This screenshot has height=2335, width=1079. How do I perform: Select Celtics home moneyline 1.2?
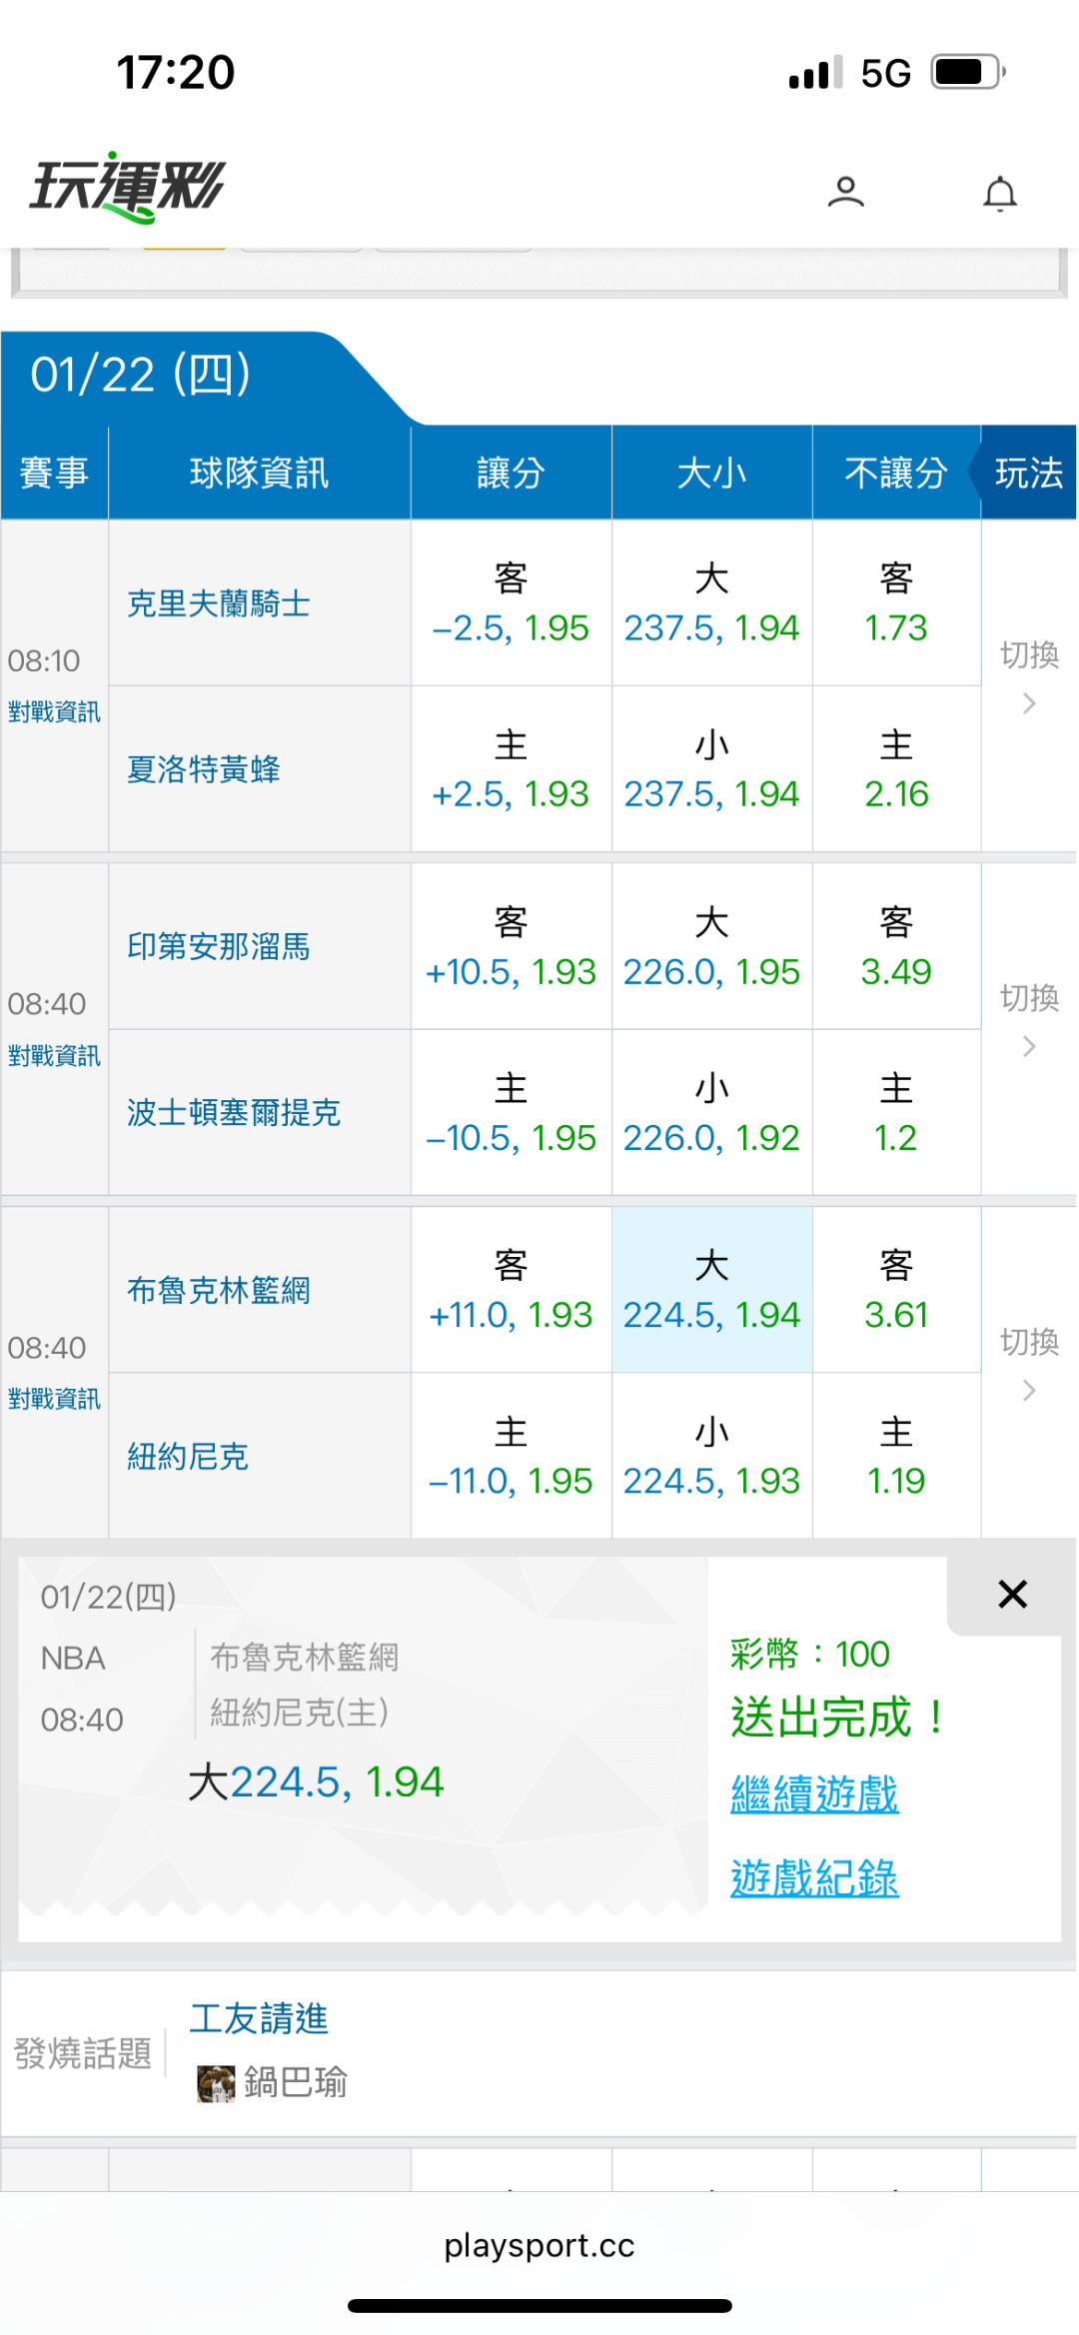[895, 1113]
